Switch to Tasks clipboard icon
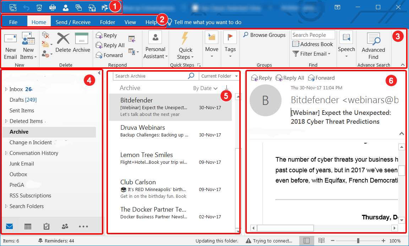Image resolution: width=409 pixels, height=246 pixels. (x=47, y=227)
